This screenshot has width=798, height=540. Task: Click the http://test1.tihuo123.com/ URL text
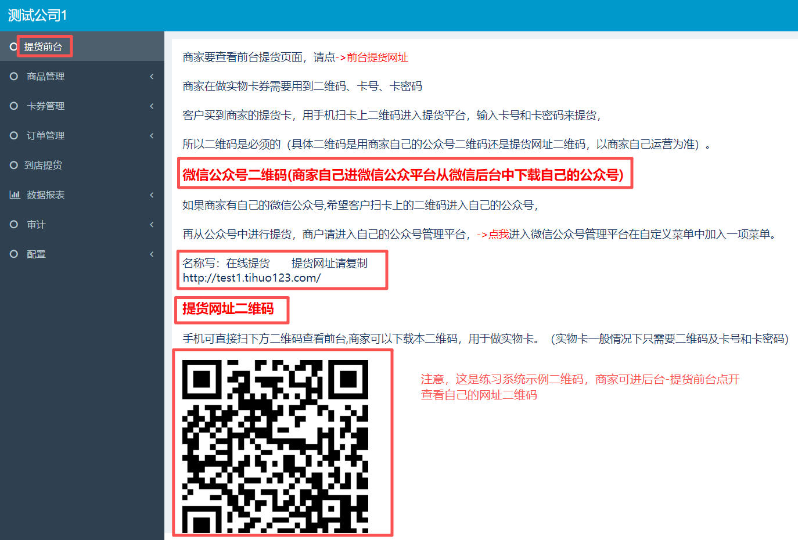pos(251,278)
